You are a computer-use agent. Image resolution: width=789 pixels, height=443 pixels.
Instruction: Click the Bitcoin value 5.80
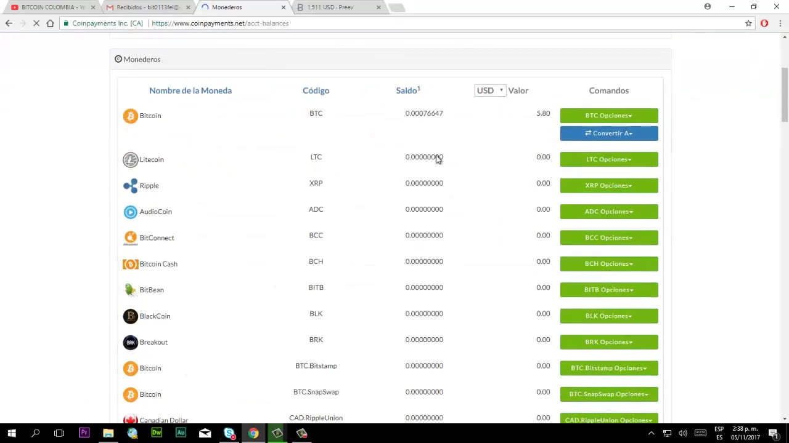(x=543, y=113)
